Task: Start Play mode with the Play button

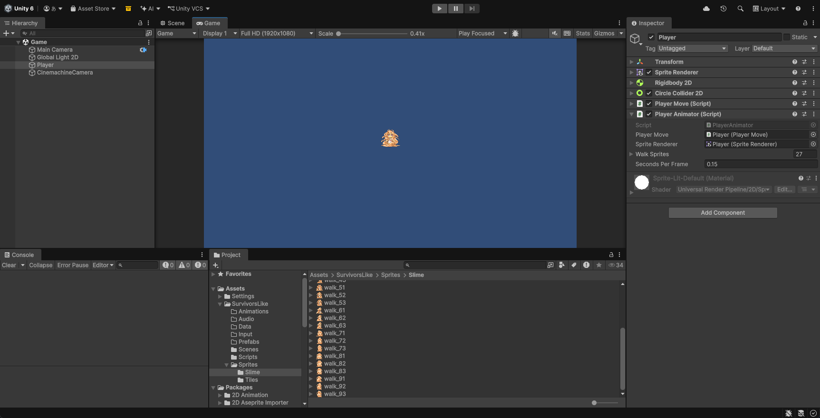Action: pos(439,9)
